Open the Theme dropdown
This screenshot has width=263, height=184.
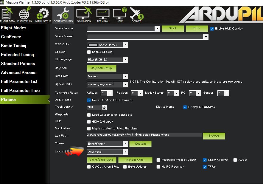click(125, 144)
